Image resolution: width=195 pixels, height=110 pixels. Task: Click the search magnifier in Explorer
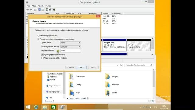coord(151,65)
